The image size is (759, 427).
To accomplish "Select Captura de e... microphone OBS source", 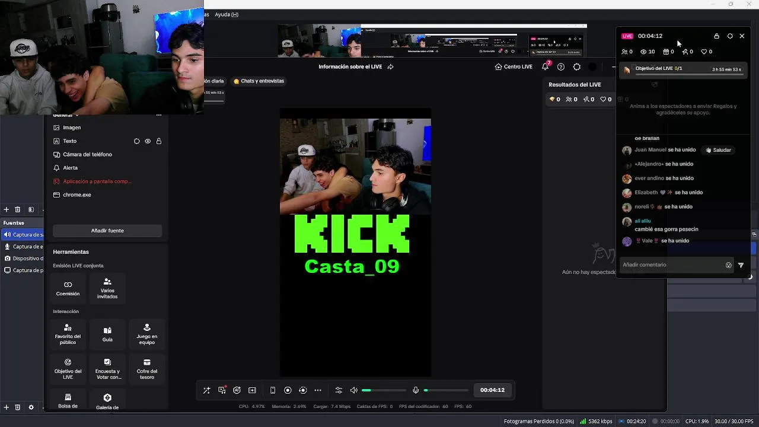I will tap(23, 246).
